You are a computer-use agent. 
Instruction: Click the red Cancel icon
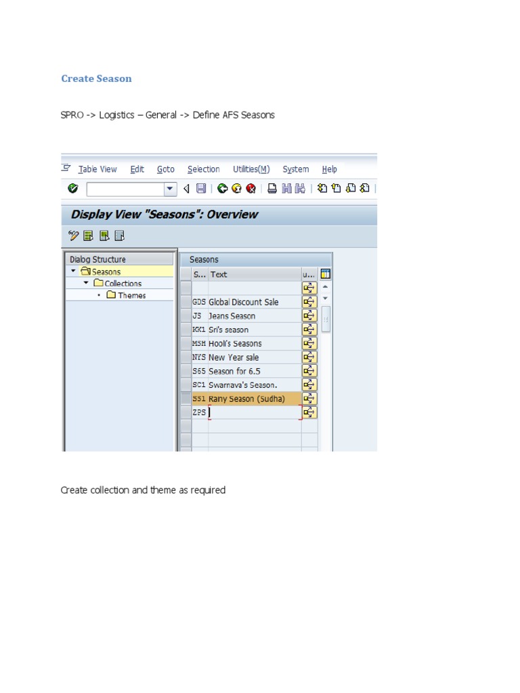pos(251,189)
